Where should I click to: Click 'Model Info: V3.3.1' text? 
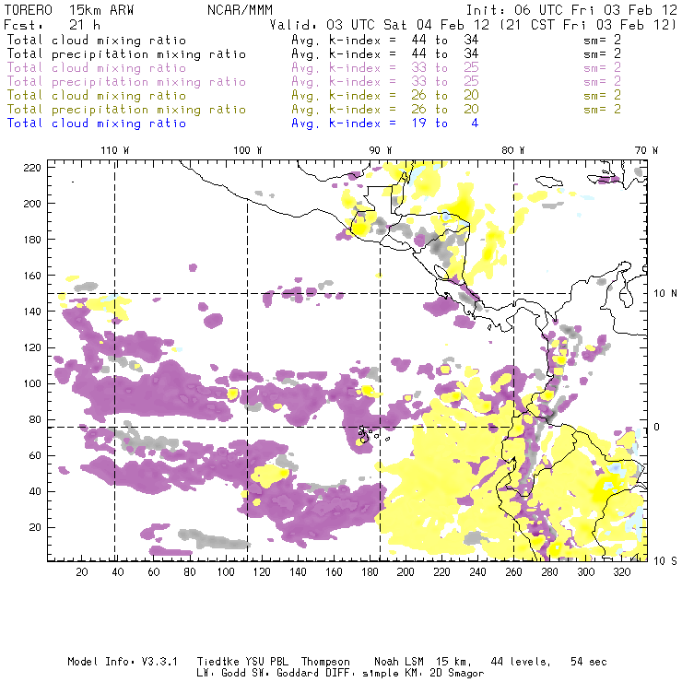pyautogui.click(x=123, y=662)
